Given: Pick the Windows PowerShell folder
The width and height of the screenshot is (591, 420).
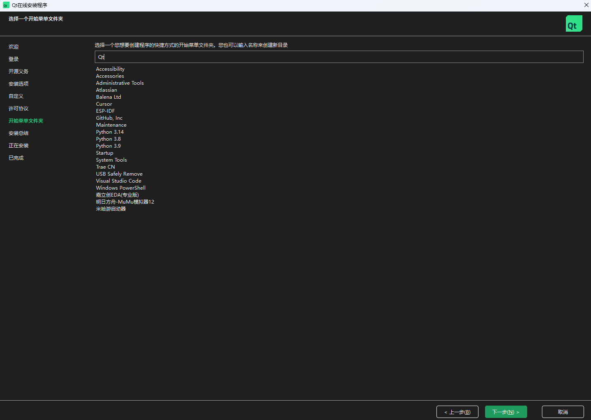Looking at the screenshot, I should [x=120, y=188].
